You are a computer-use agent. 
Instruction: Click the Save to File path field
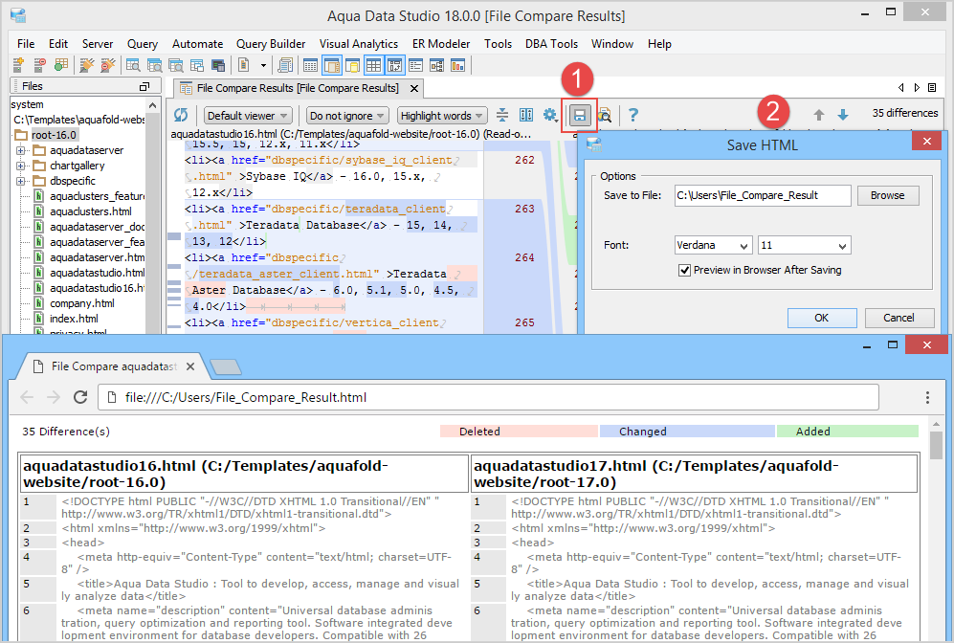click(762, 195)
